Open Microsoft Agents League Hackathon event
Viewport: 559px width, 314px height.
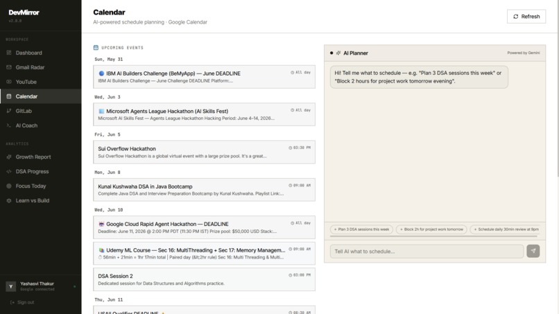204,114
